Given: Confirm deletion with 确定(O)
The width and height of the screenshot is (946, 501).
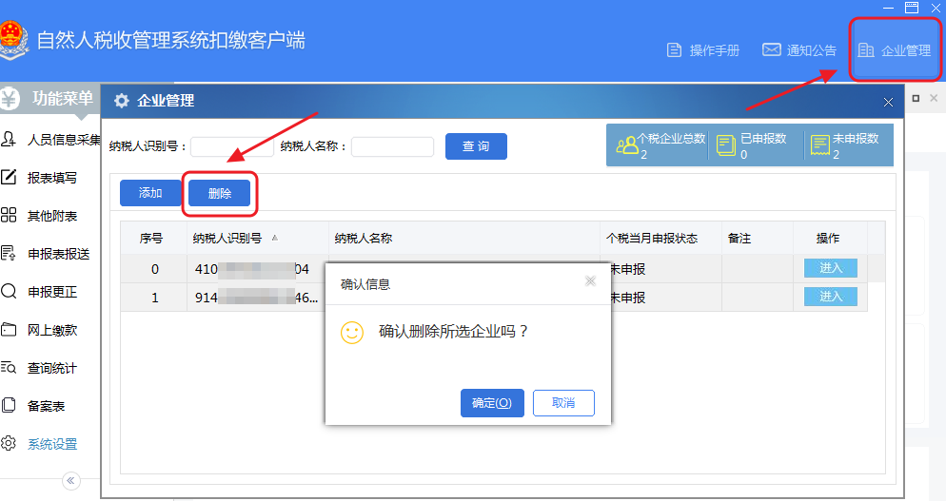Looking at the screenshot, I should (492, 403).
